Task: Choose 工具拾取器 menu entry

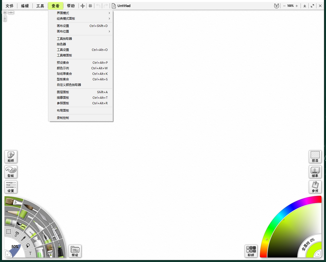Action: tap(81, 39)
